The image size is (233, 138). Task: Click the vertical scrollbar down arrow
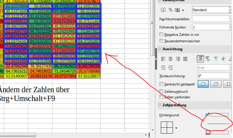tap(153, 130)
